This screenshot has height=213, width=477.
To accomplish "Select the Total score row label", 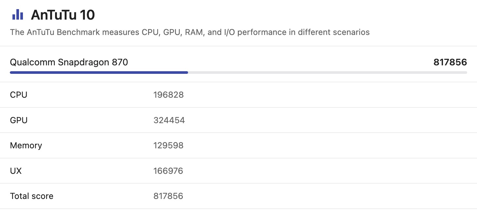I will [31, 196].
